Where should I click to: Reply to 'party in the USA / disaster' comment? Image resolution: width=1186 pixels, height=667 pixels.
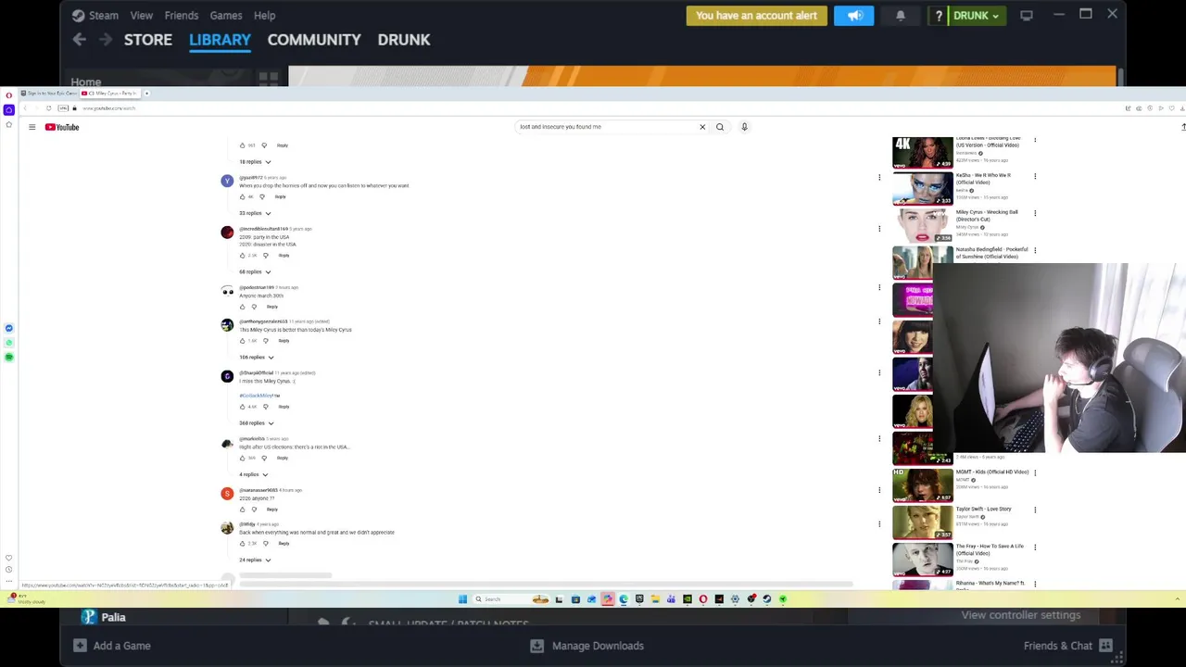[x=284, y=256]
